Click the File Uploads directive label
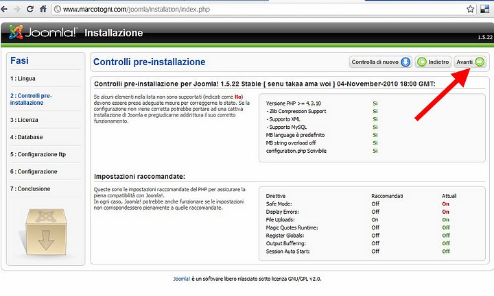The height and width of the screenshot is (296, 494). coord(281,219)
